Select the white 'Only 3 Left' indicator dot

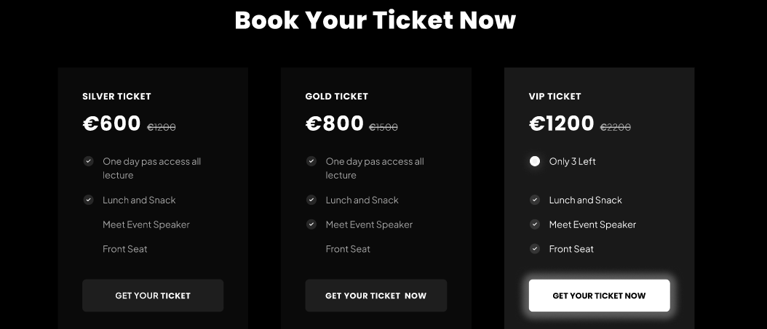[x=535, y=161]
